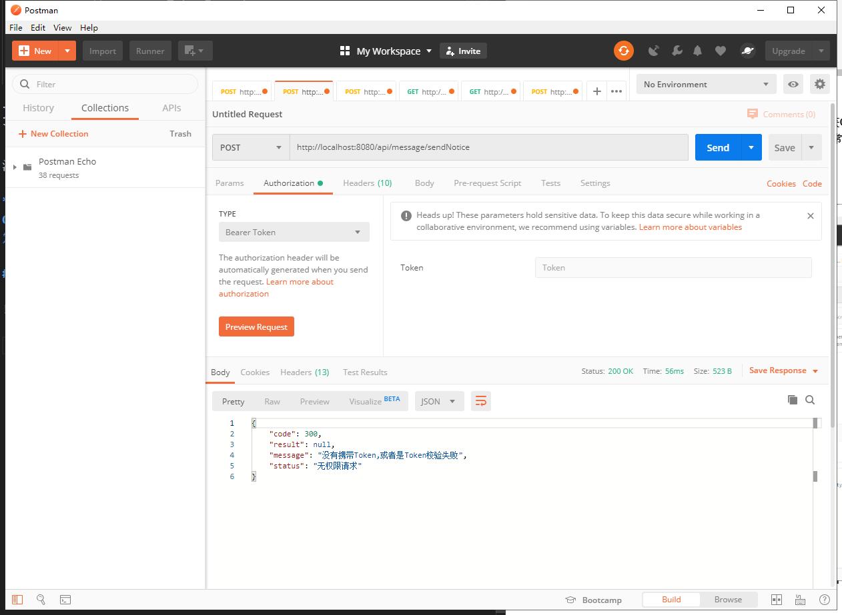
Task: Switch to the History tab
Action: click(x=38, y=108)
